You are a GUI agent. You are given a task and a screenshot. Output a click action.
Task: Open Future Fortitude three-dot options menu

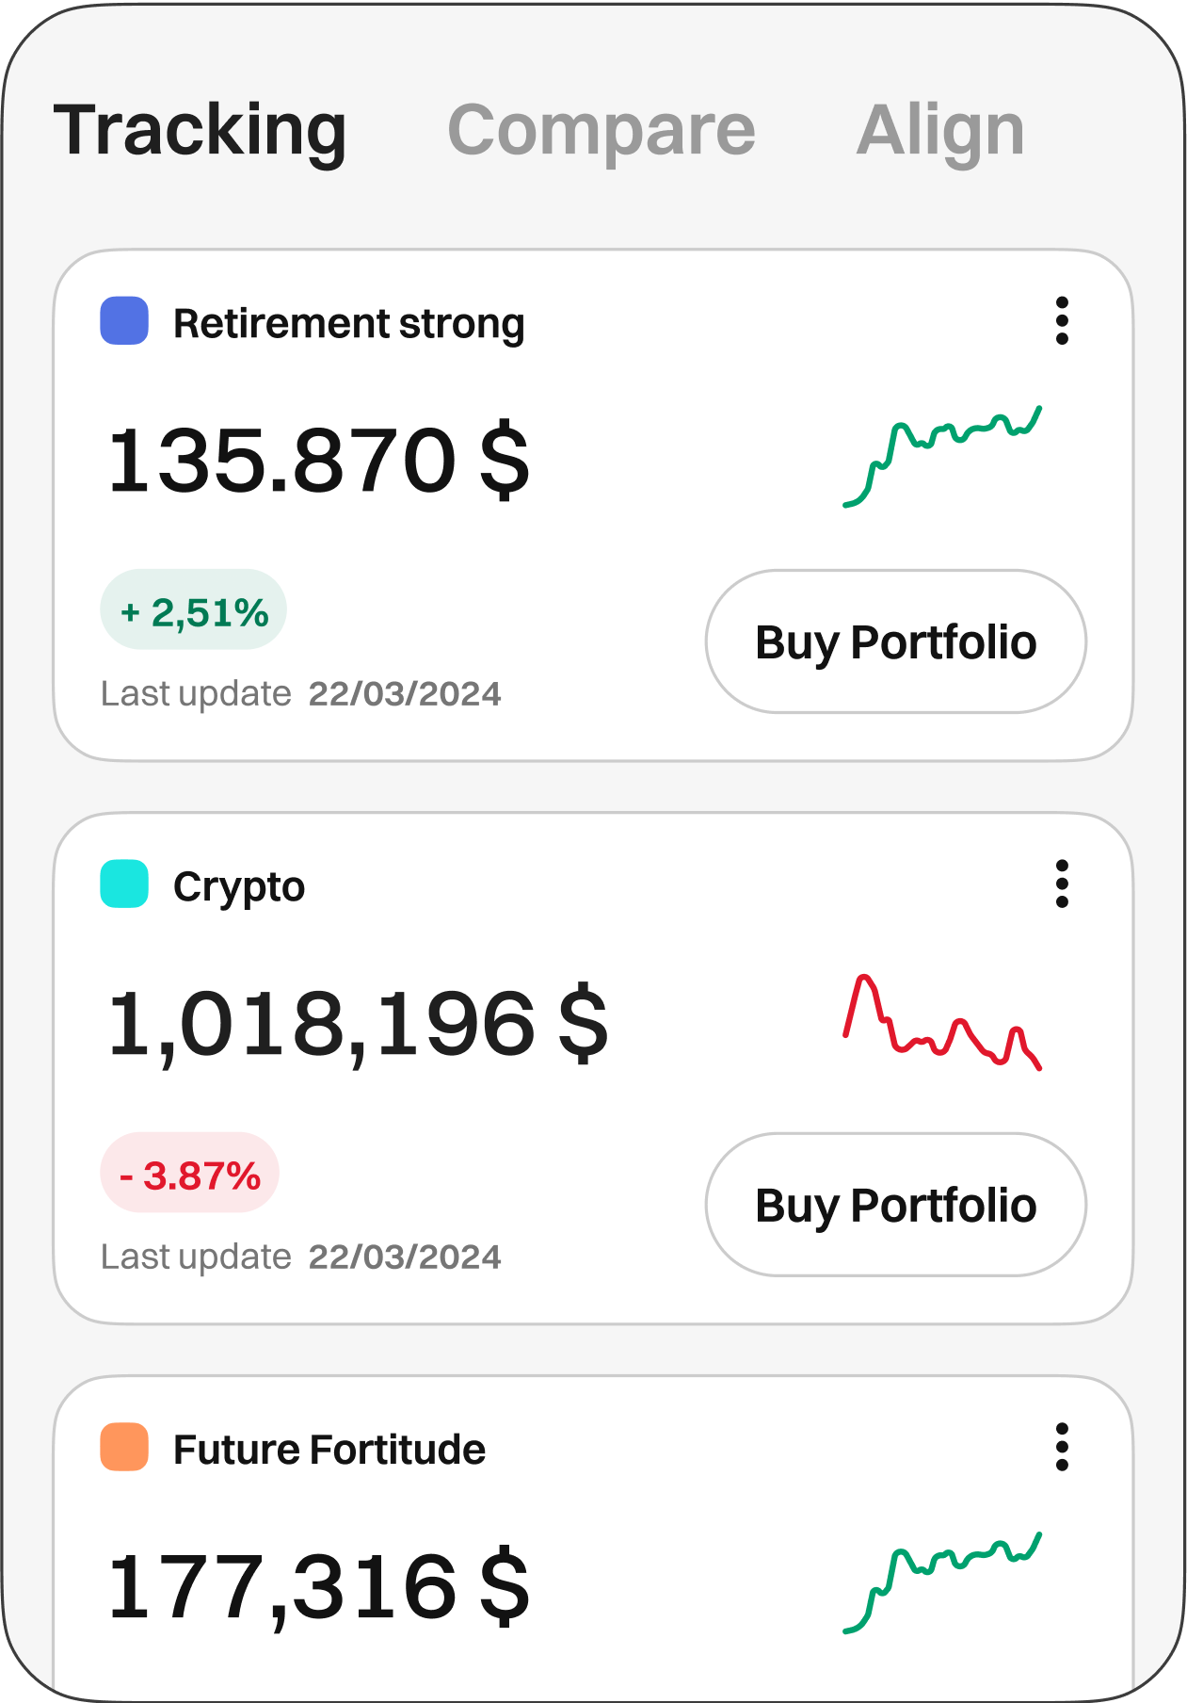[1062, 1447]
